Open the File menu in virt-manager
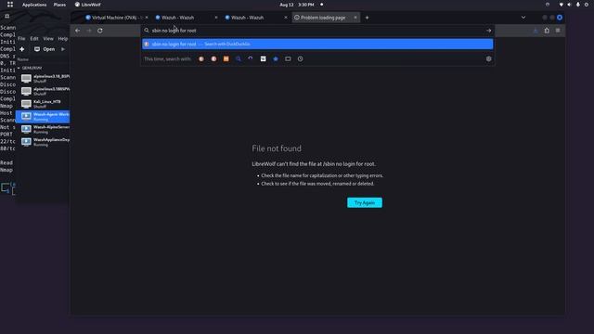 click(x=21, y=39)
